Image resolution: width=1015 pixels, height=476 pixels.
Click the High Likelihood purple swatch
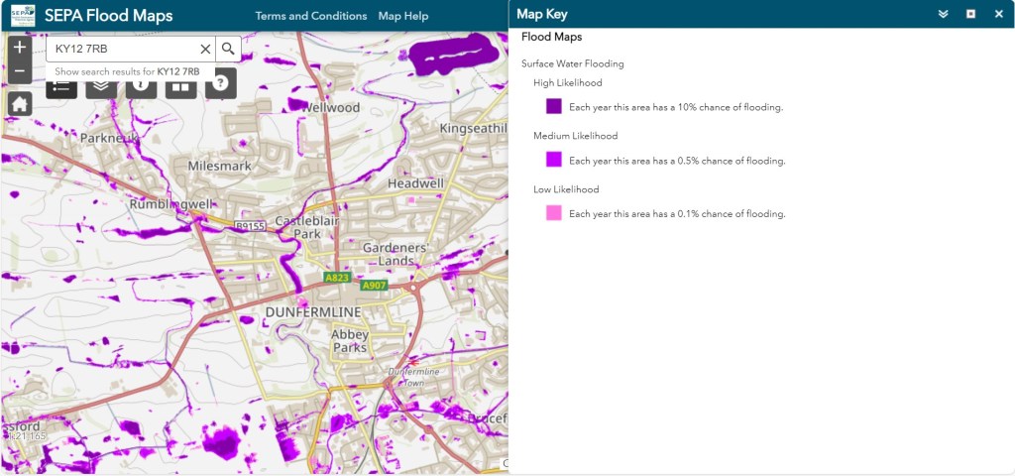point(554,106)
